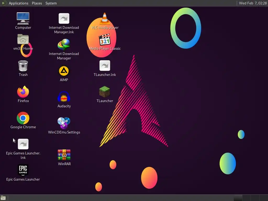Screen dimensions: 268x201
Task: Open the Internet Download Manager globe icon
Action: [x=64, y=44]
